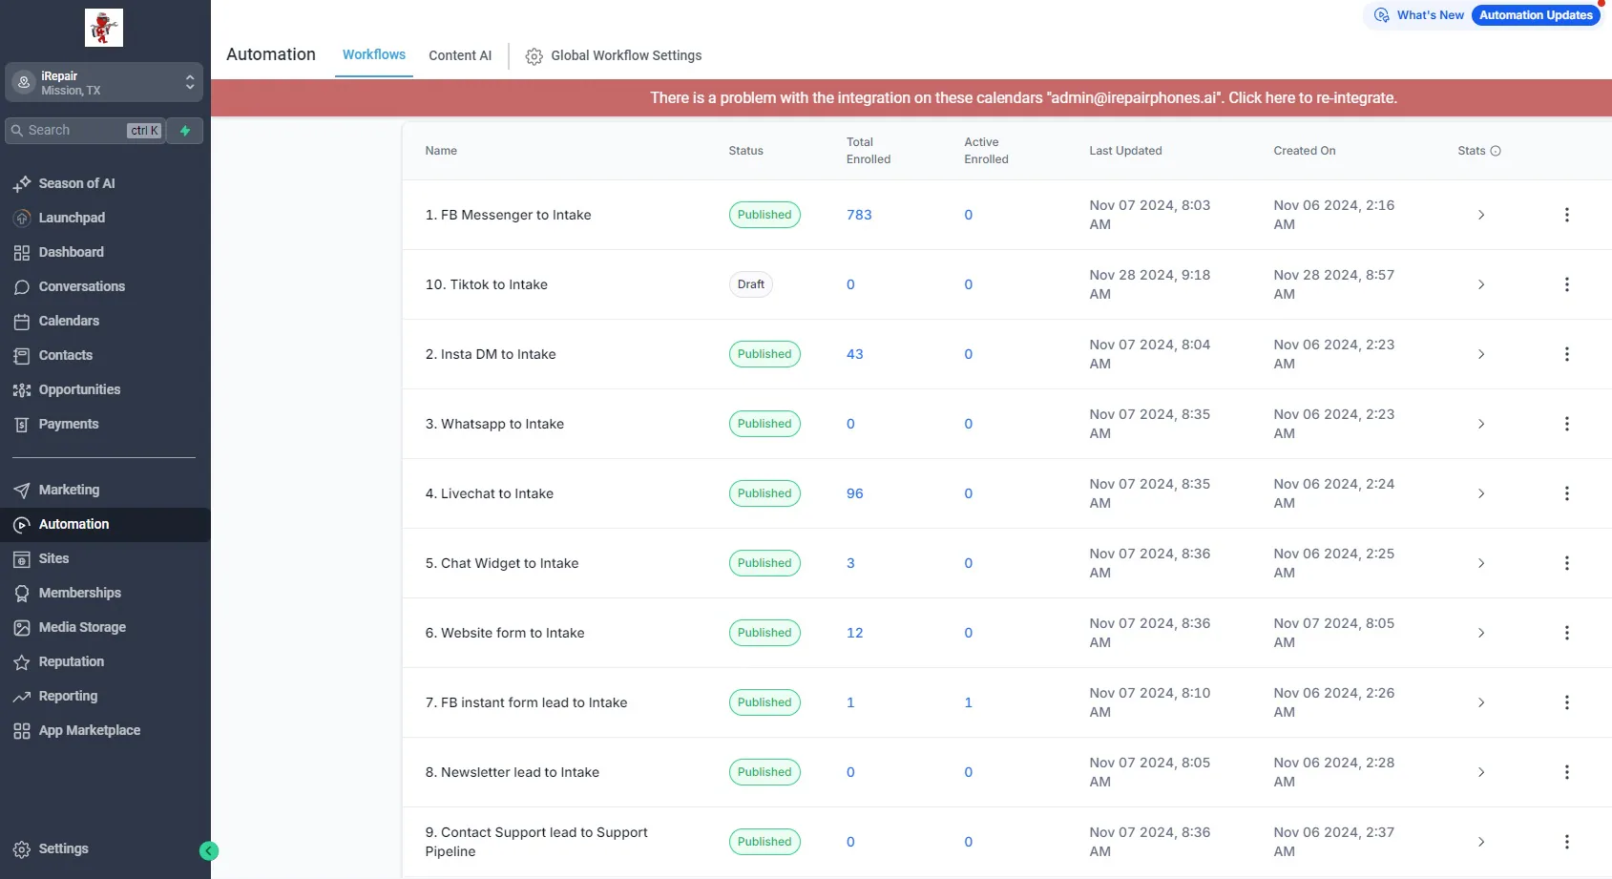1612x879 pixels.
Task: Open actions menu for FB Messenger to Intake
Action: point(1566,215)
